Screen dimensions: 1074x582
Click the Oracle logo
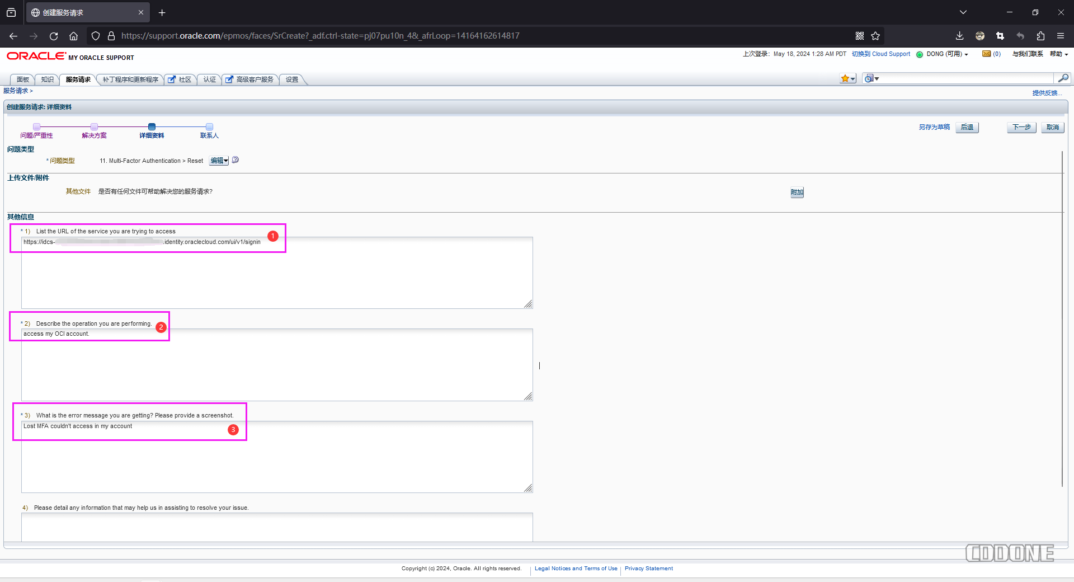point(36,56)
